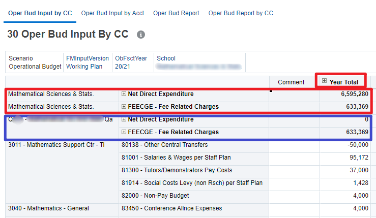376x218 pixels.
Task: Switch to Oper Bud Input by Acct tab
Action: tap(112, 13)
